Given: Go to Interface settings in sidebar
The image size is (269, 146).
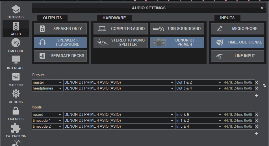Looking at the screenshot, I should 16,62.
